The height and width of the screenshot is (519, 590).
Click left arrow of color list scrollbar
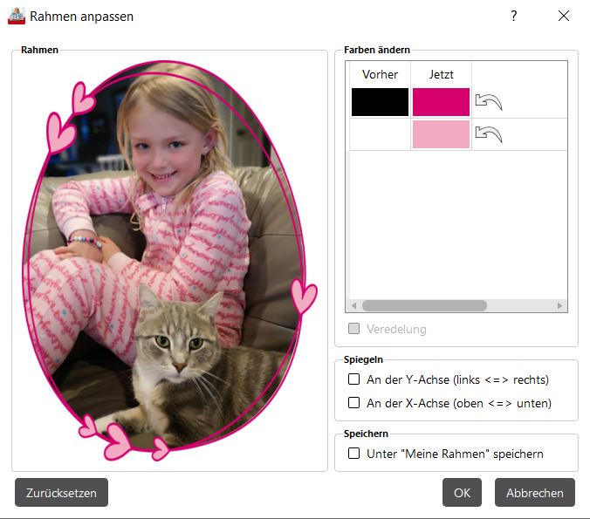coord(353,306)
